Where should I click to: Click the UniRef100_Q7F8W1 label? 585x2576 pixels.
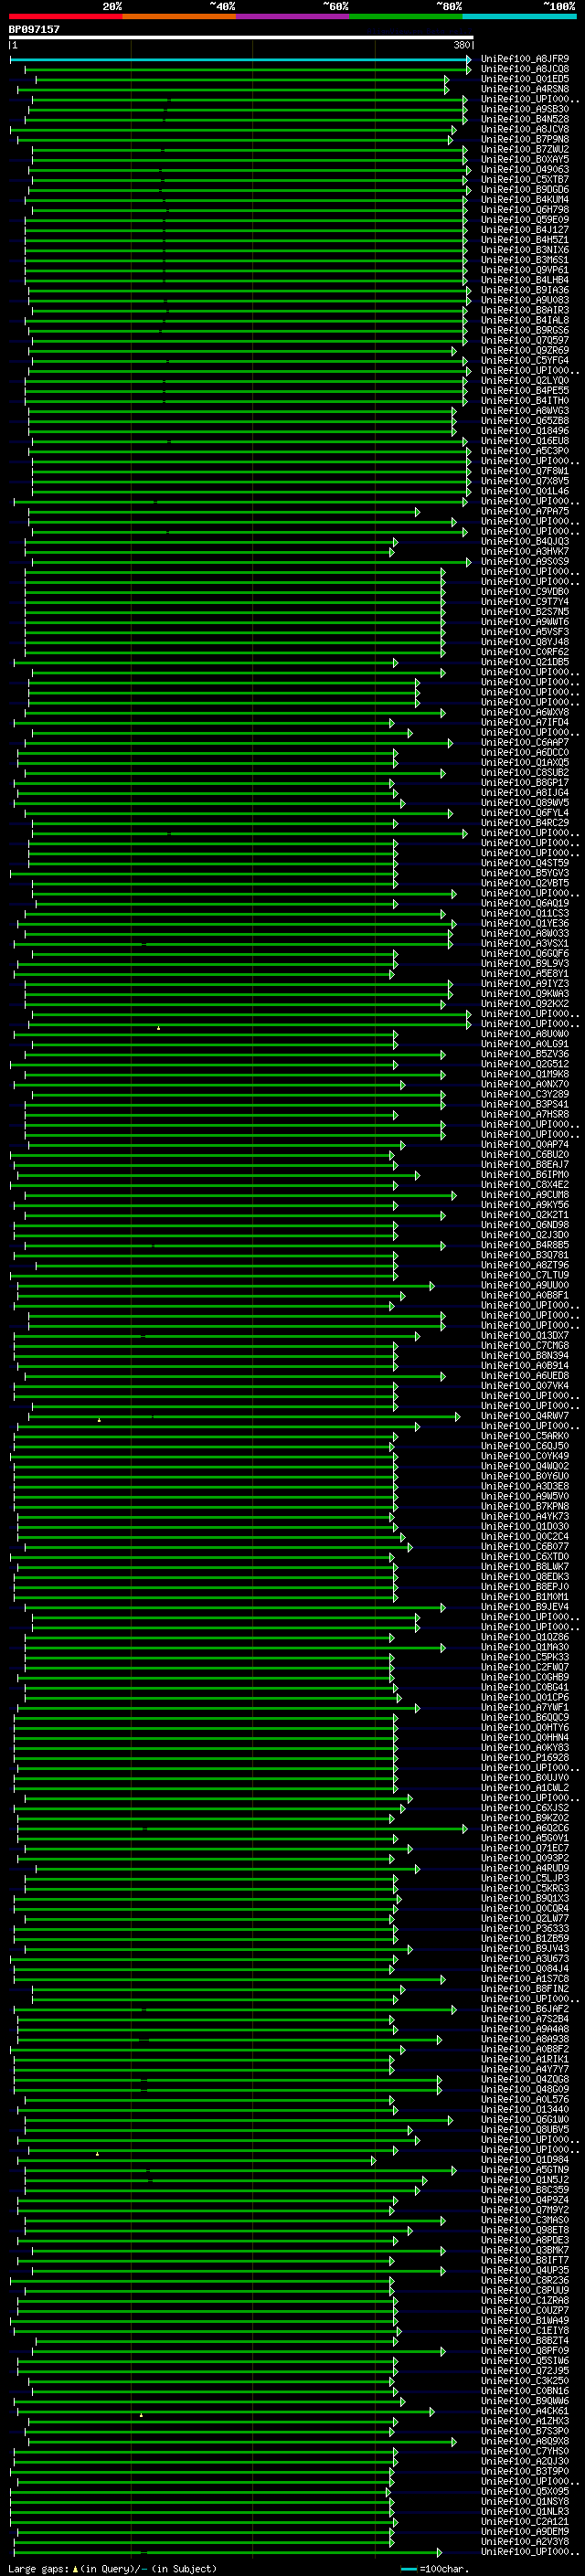point(525,471)
